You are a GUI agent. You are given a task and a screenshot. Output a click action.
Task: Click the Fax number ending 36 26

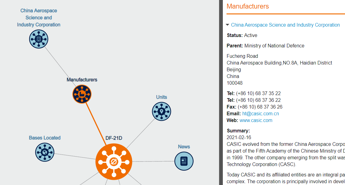tap(254, 107)
